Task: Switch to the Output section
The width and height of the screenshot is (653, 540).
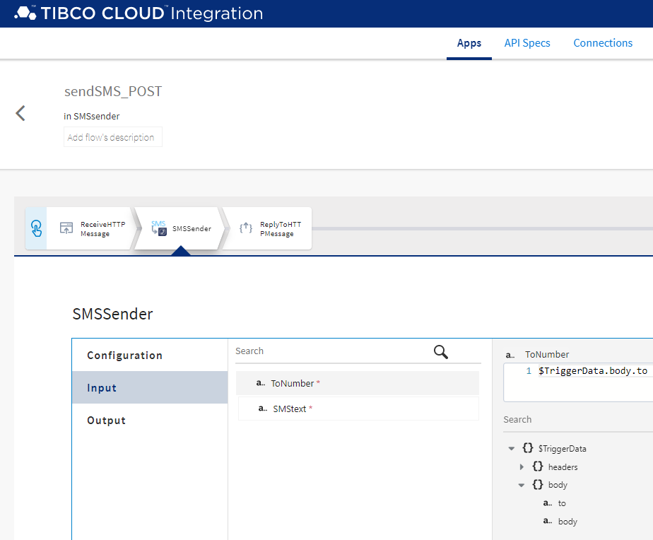Action: point(150,420)
